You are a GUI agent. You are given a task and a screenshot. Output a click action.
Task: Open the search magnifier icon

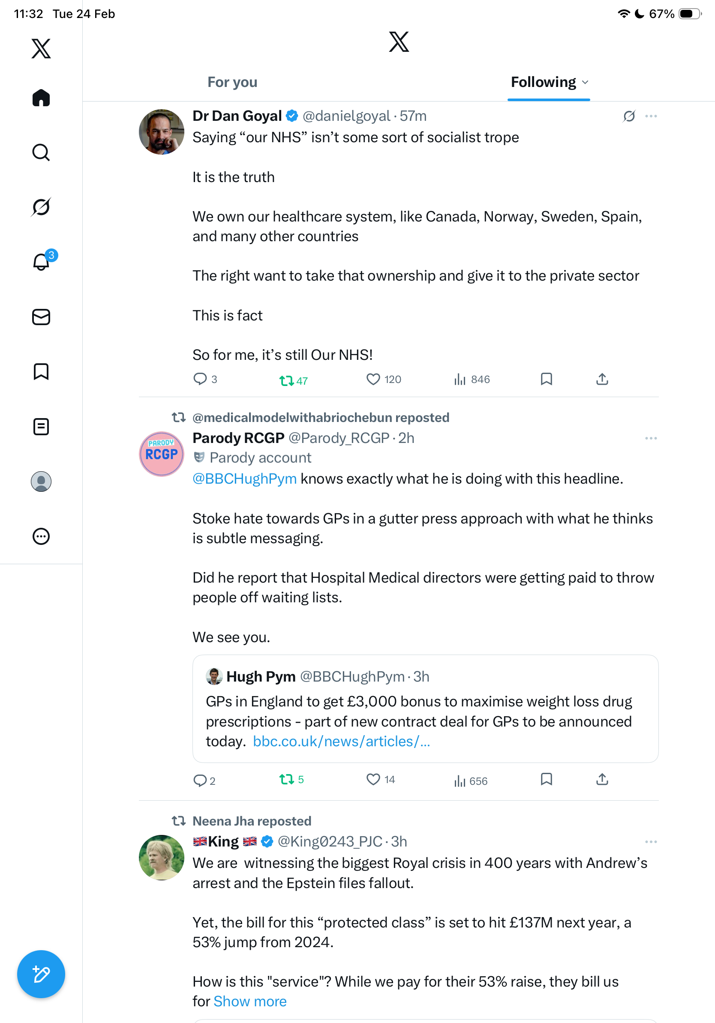click(41, 153)
